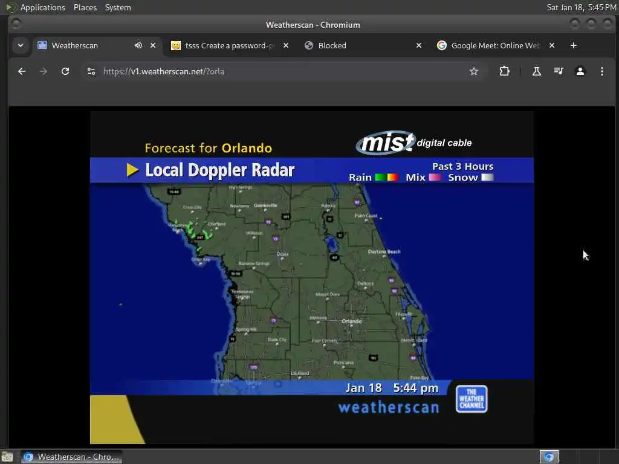
Task: Open the tab search dropdown arrow
Action: click(x=21, y=45)
